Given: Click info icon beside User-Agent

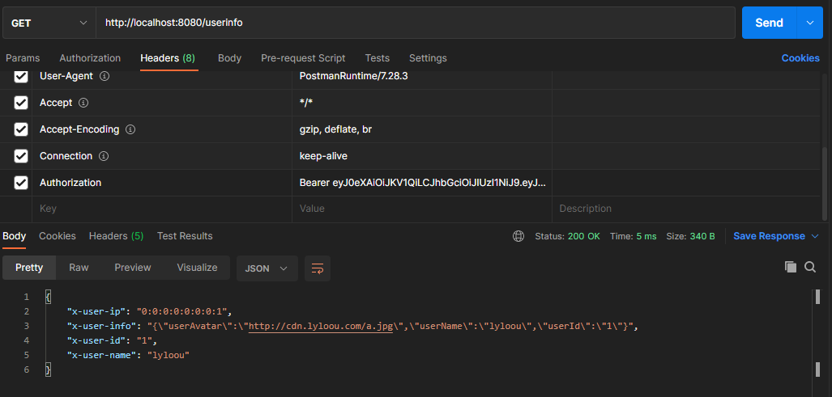Looking at the screenshot, I should click(x=104, y=76).
